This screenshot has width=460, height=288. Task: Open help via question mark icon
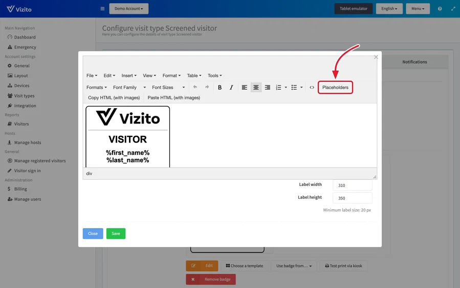[440, 9]
